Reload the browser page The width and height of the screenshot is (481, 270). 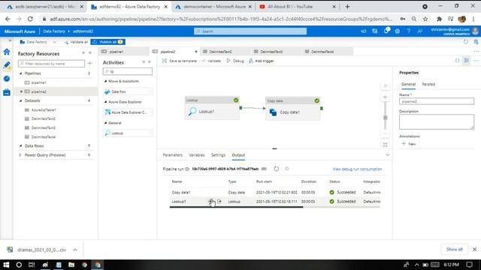click(x=30, y=19)
